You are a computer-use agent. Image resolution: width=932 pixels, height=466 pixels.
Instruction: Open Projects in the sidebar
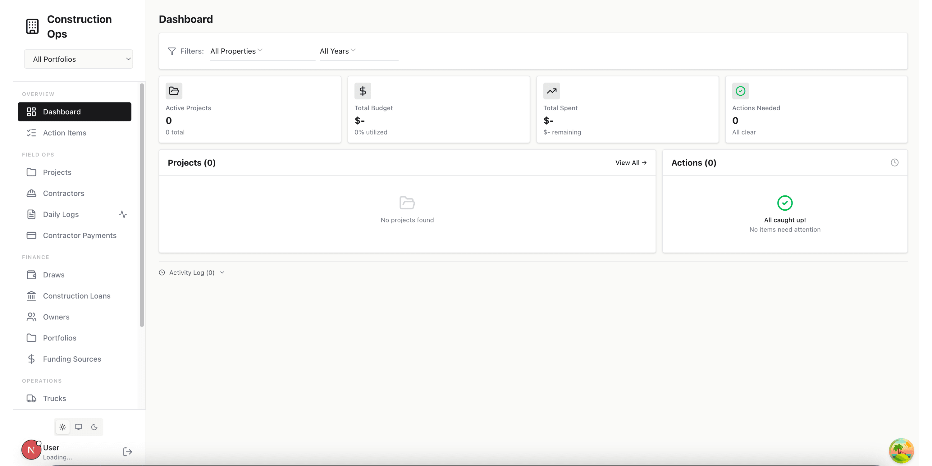[x=75, y=172]
